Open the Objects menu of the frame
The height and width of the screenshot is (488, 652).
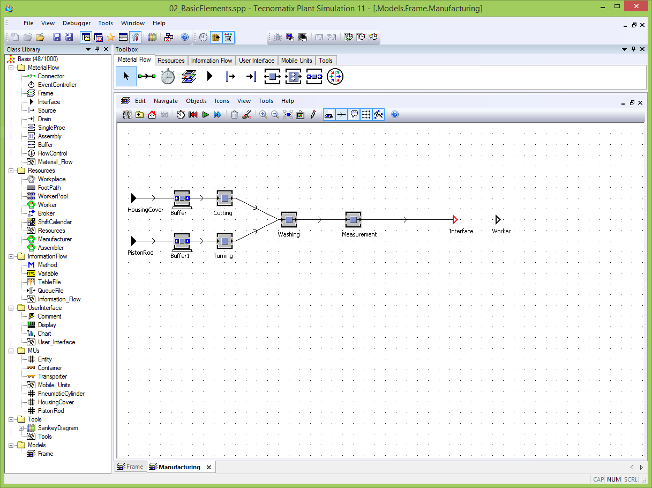(x=196, y=101)
